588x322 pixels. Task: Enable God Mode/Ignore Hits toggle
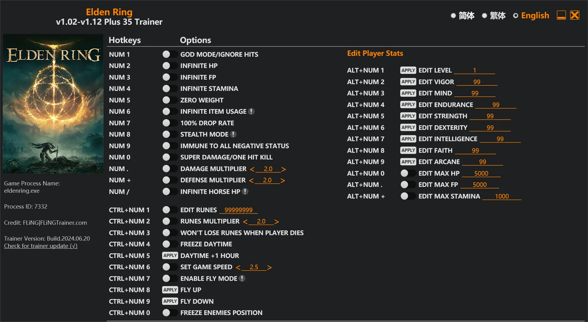tap(170, 54)
